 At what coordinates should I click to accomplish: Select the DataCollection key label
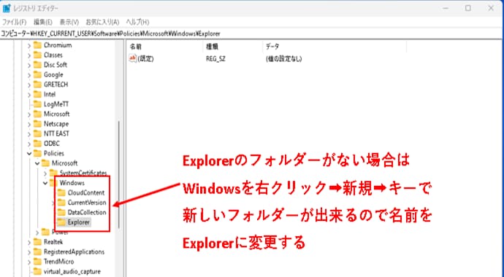pos(87,212)
